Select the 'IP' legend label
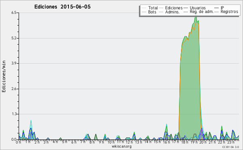This screenshot has width=243, height=150. 222,8
